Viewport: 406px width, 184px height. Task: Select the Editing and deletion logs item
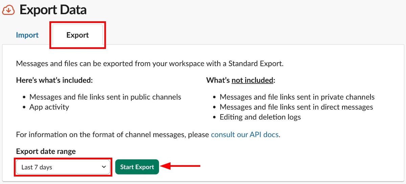tap(260, 117)
